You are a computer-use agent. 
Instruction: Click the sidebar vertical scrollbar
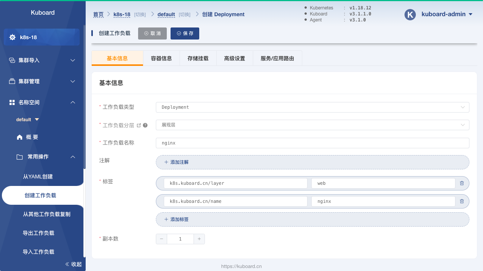pyautogui.click(x=84, y=97)
